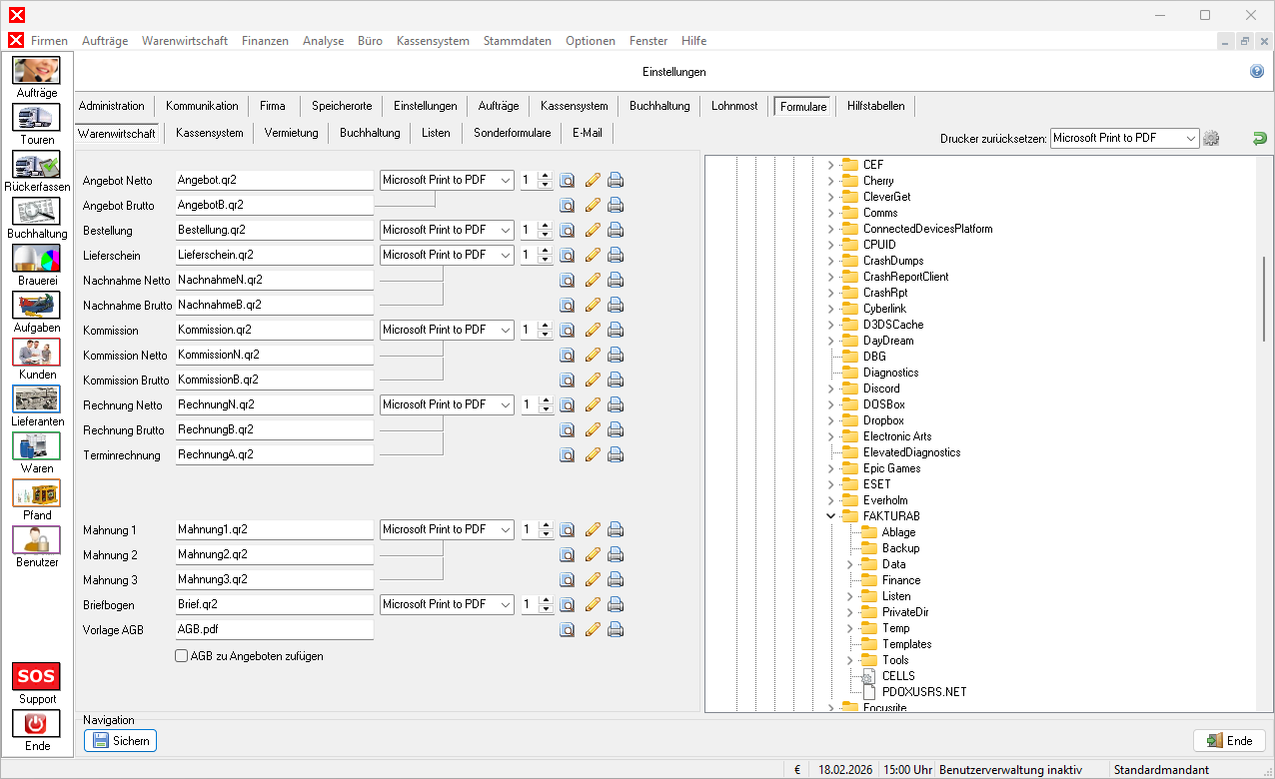Open the Pfand sidebar icon

(x=36, y=493)
